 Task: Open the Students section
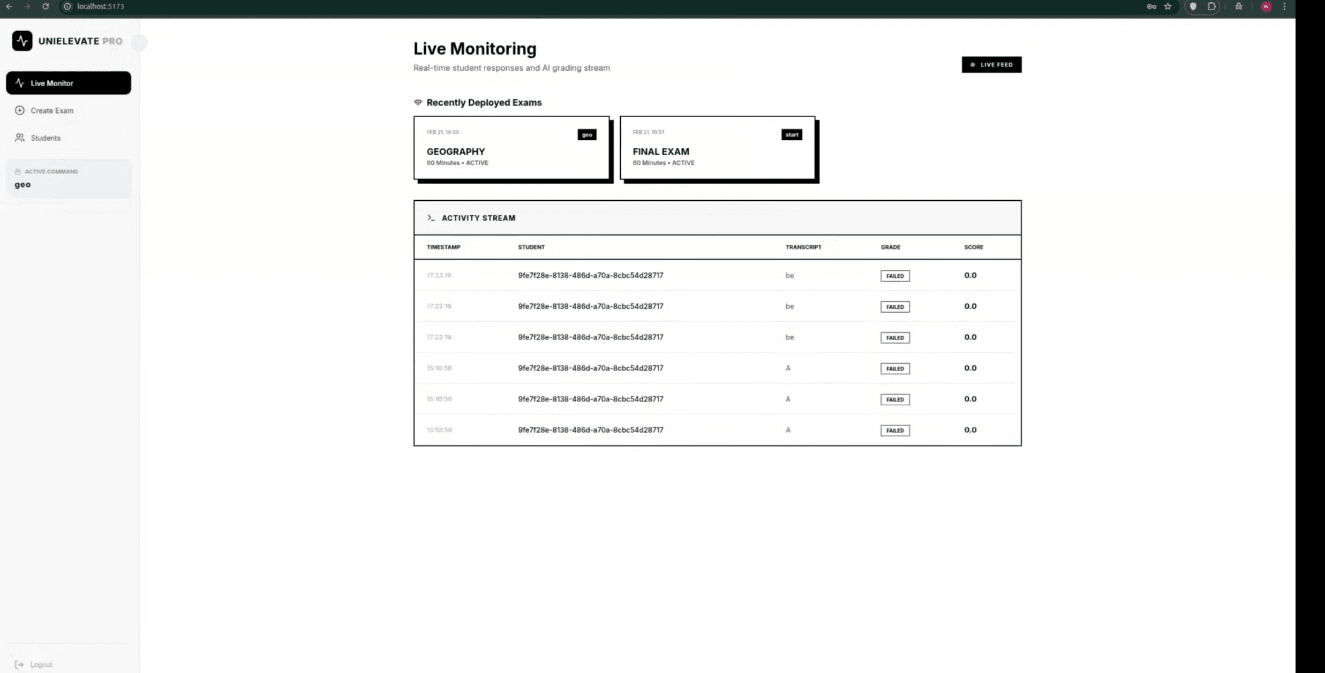pyautogui.click(x=46, y=138)
